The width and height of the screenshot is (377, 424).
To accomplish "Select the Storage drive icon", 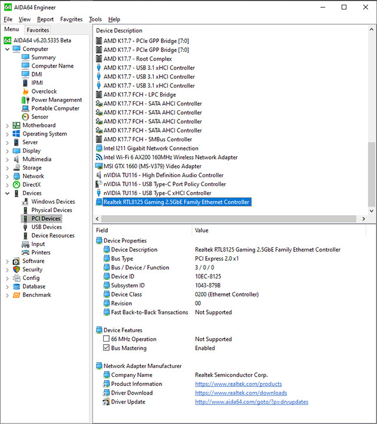I will point(16,168).
